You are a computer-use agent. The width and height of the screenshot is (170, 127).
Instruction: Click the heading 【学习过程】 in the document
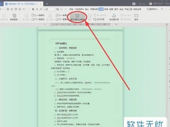[61, 43]
